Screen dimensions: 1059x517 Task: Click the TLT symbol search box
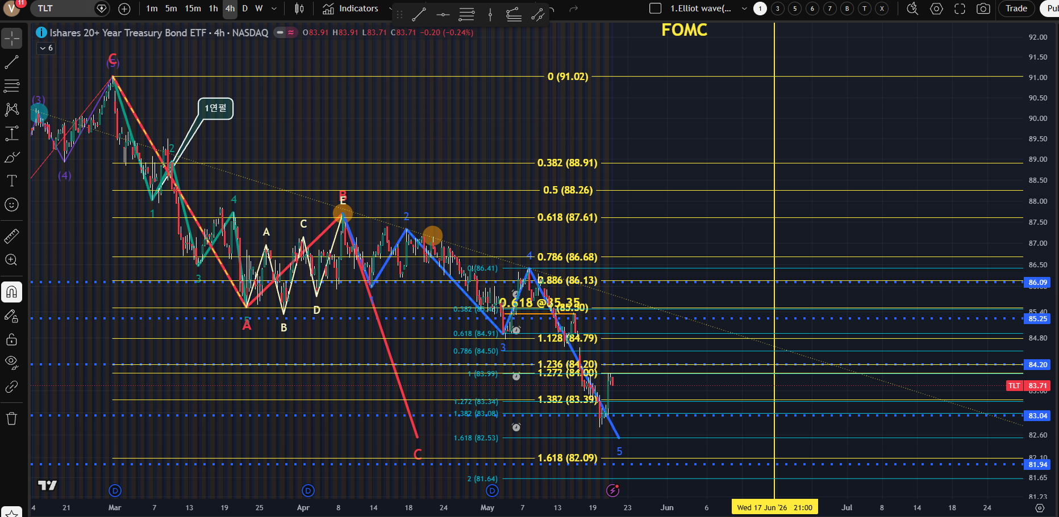[x=69, y=9]
